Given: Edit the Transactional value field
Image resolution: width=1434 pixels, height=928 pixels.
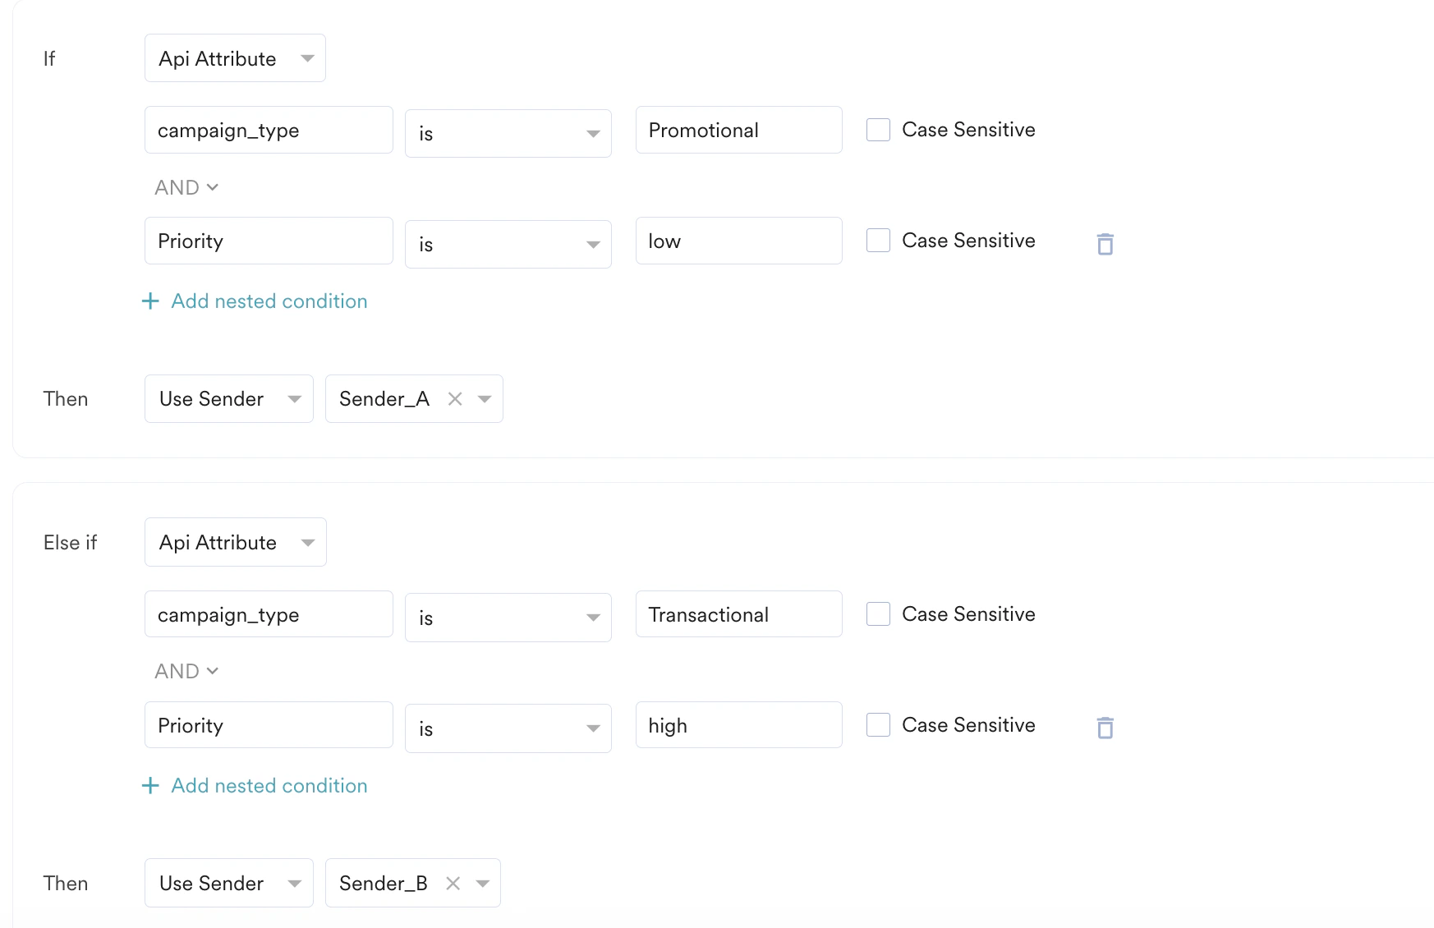Looking at the screenshot, I should pyautogui.click(x=738, y=614).
